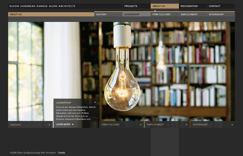Expand the Firm Culture panel with its arrow
The height and width of the screenshot is (156, 243).
[141, 125]
